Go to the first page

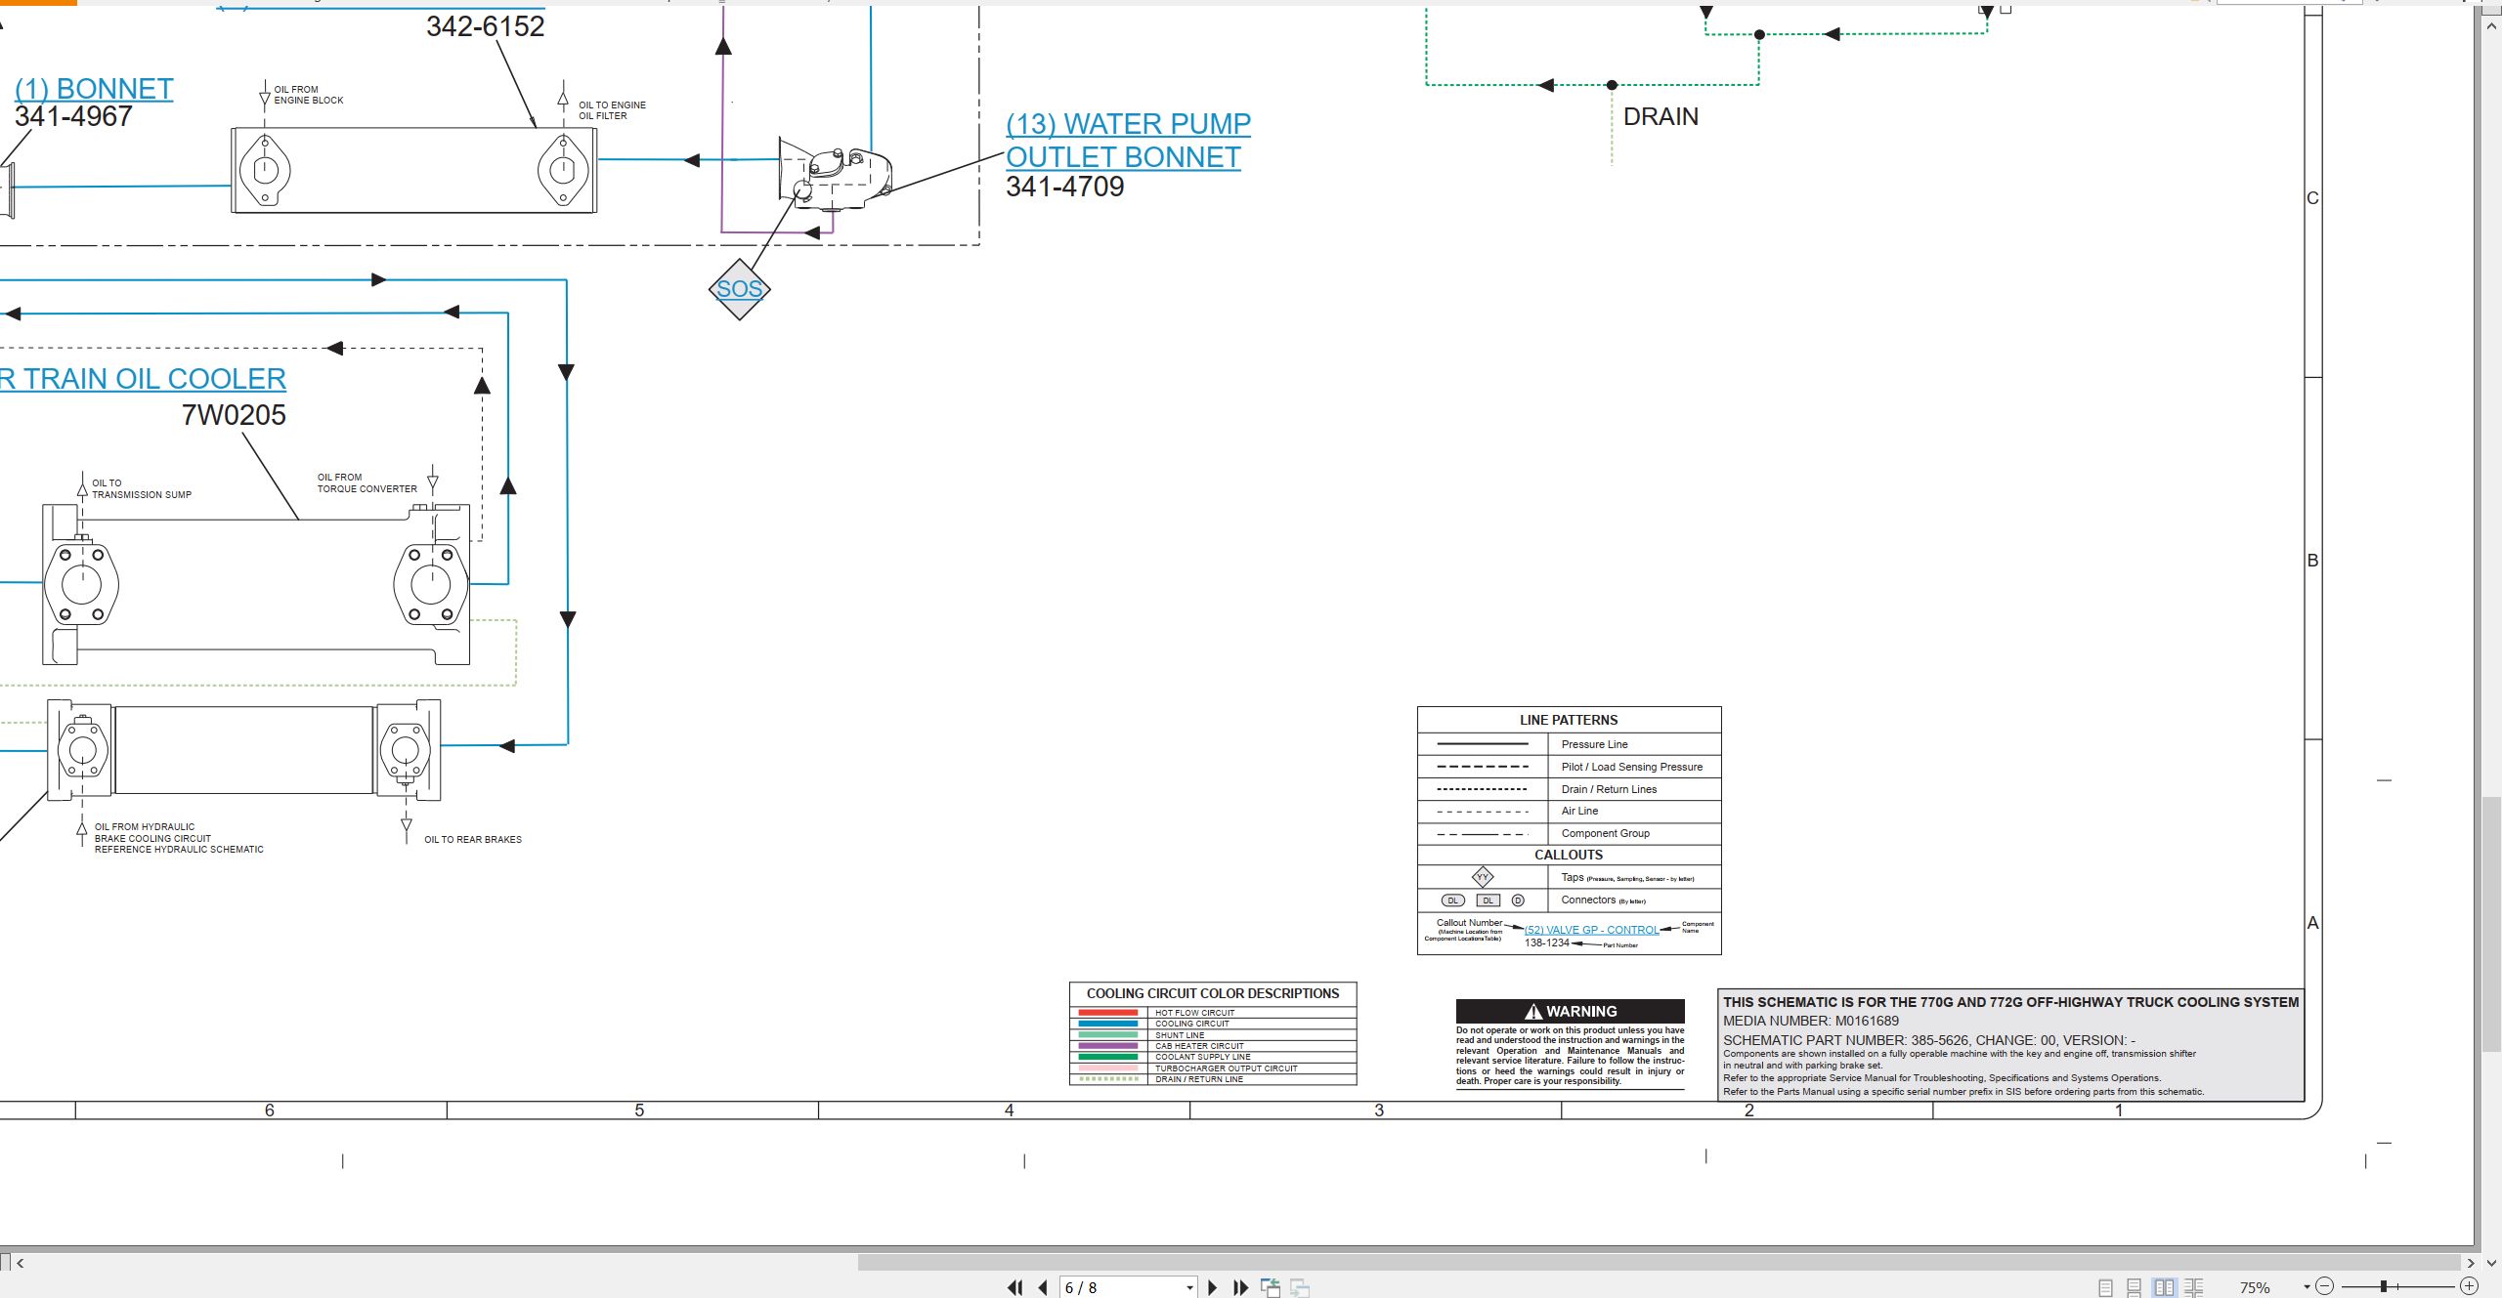pos(1014,1287)
